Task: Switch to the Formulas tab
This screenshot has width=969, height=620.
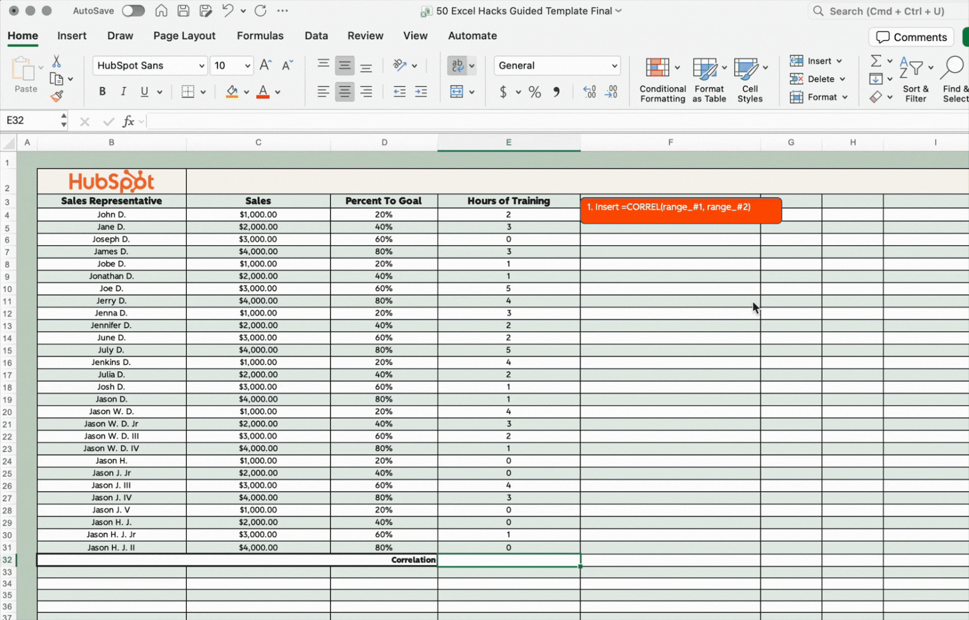Action: point(260,36)
